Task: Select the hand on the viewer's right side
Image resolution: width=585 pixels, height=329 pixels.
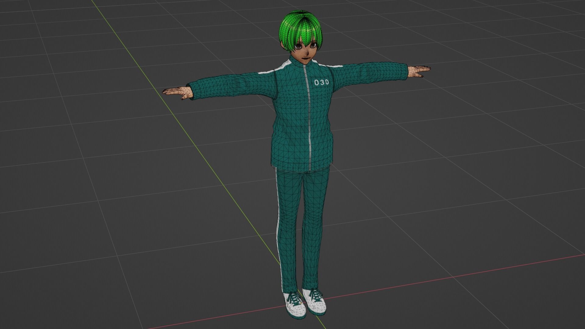Action: (420, 71)
